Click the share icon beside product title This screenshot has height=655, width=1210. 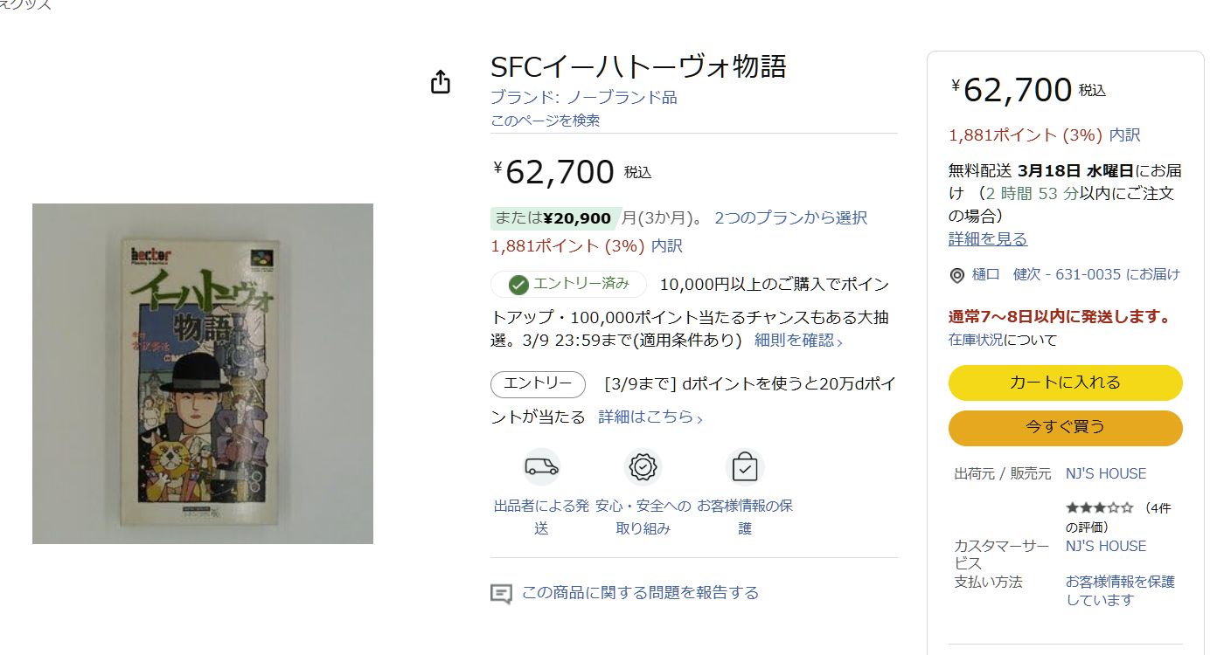click(441, 82)
